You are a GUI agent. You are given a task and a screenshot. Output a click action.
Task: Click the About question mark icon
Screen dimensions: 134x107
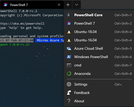click(x=69, y=101)
